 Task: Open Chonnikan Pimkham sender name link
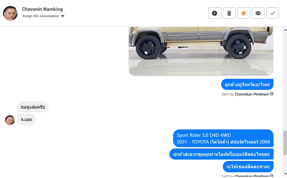tap(252, 94)
